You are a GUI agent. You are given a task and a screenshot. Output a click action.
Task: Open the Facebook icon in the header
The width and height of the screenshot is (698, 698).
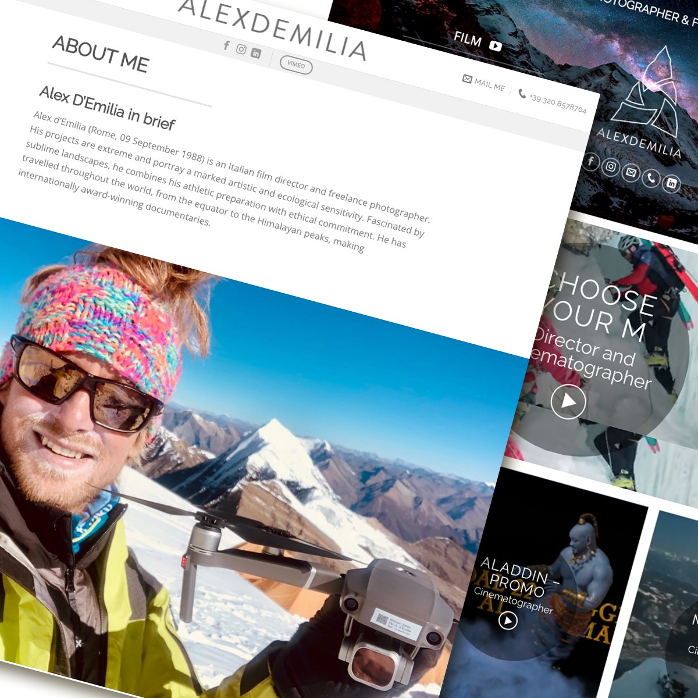(x=227, y=45)
